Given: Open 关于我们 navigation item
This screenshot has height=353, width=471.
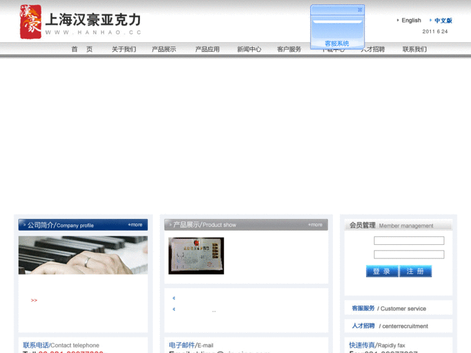Looking at the screenshot, I should [124, 49].
